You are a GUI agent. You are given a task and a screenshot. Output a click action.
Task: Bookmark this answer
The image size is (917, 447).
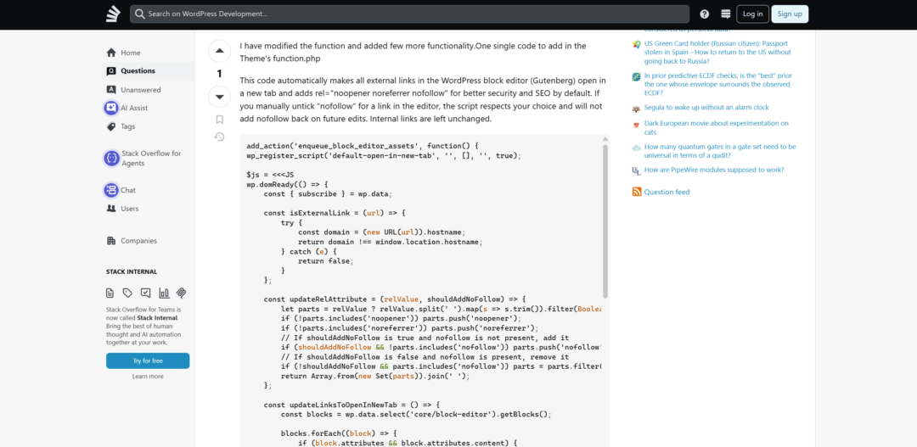tap(219, 120)
